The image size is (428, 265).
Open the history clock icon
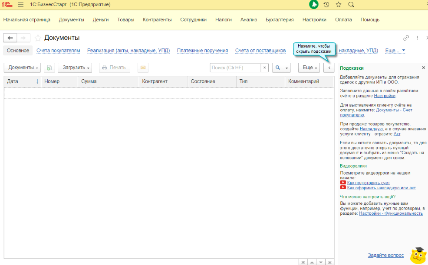(x=326, y=4)
